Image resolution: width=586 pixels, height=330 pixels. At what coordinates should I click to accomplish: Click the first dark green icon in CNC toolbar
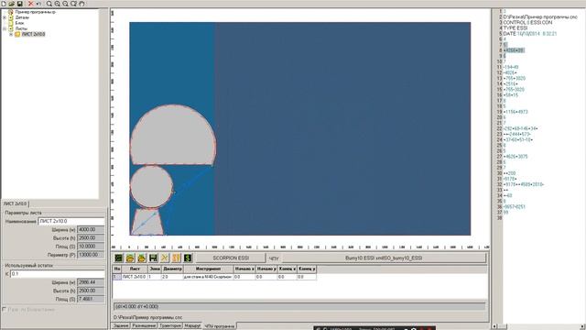[118, 258]
